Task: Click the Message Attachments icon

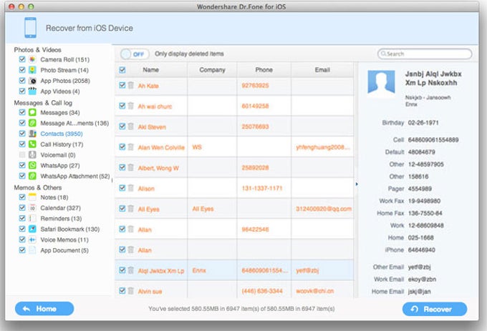Action: tap(32, 123)
